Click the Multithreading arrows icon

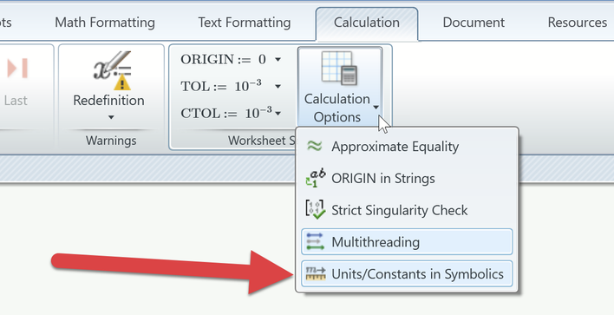(315, 242)
